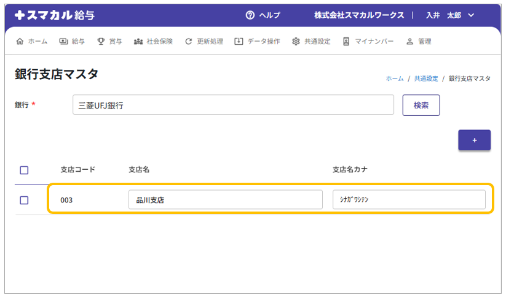Image resolution: width=506 pixels, height=298 pixels.
Task: Click the 支店名 field containing 品川支店
Action: coord(225,200)
